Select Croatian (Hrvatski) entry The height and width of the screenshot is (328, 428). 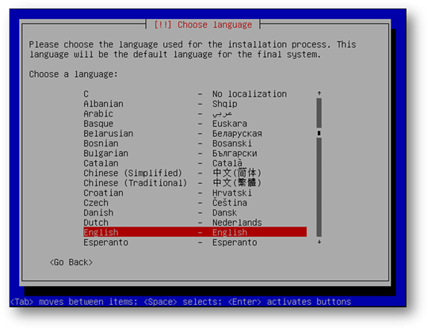click(195, 193)
